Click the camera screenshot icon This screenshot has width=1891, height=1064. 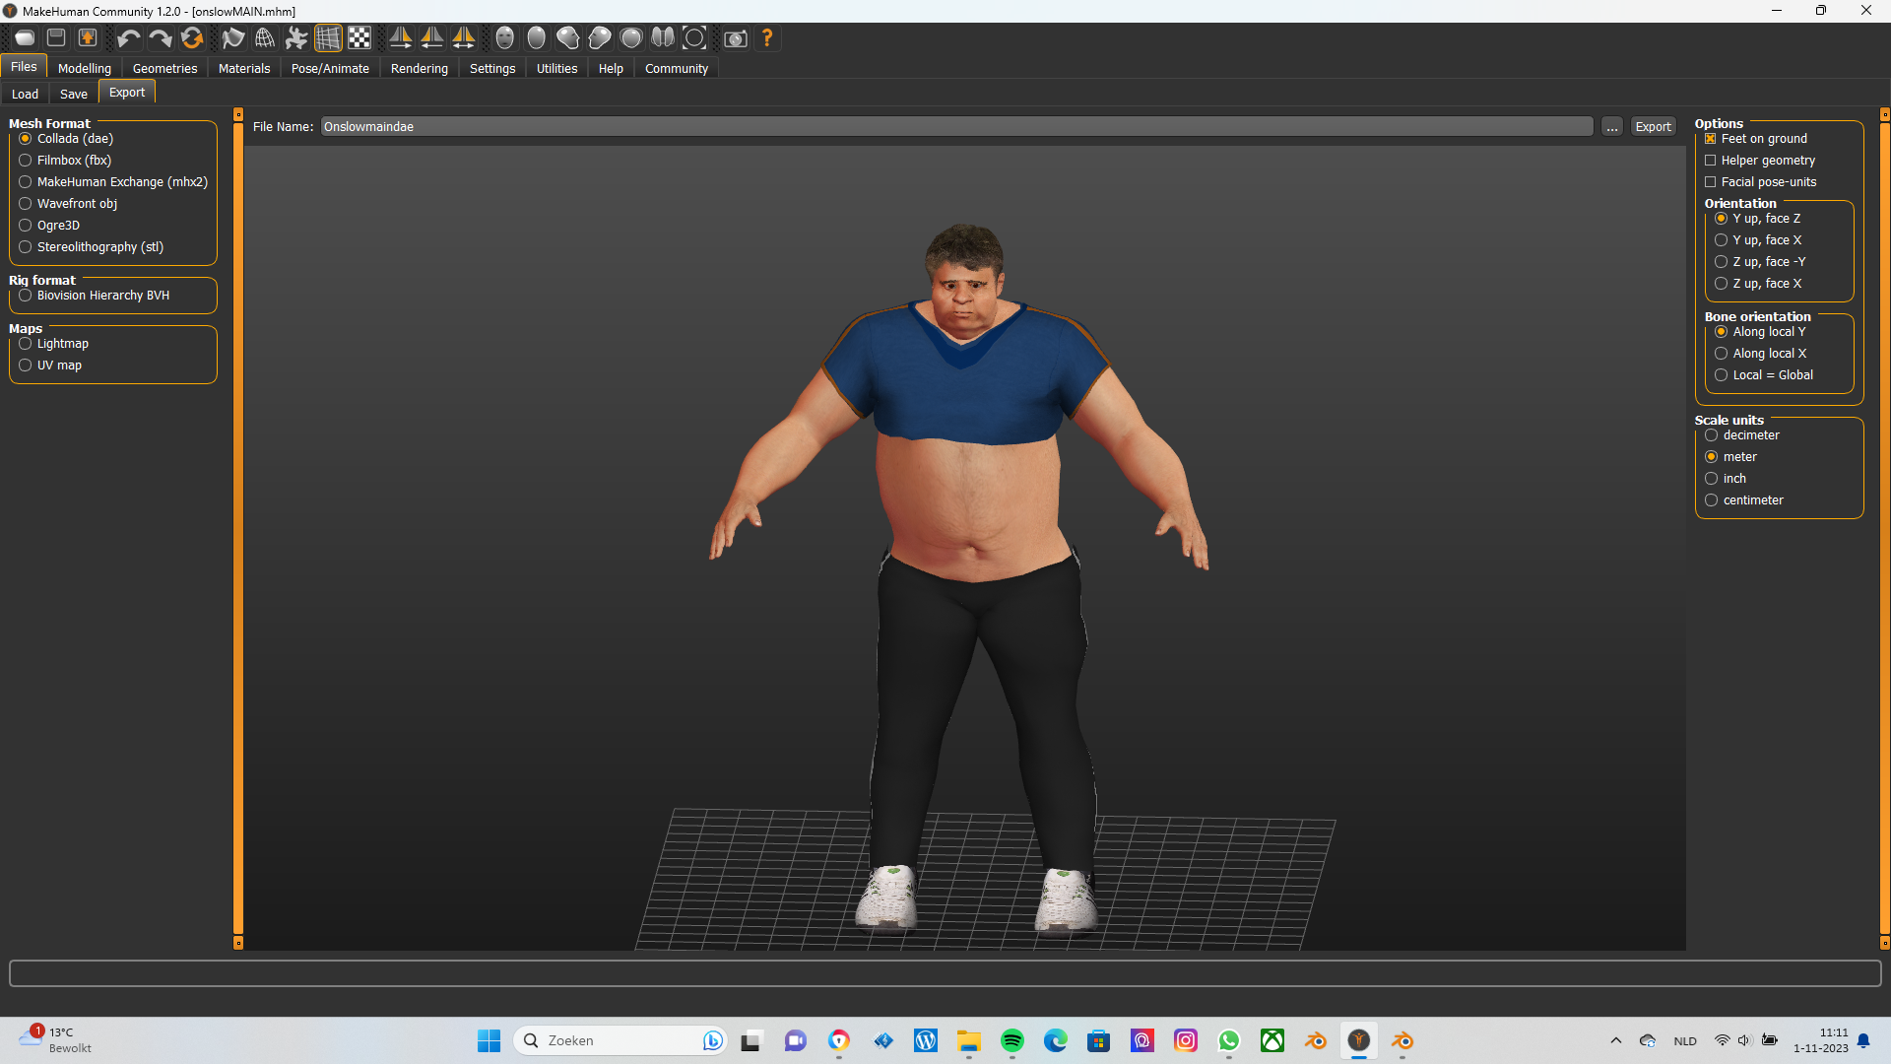coord(735,38)
